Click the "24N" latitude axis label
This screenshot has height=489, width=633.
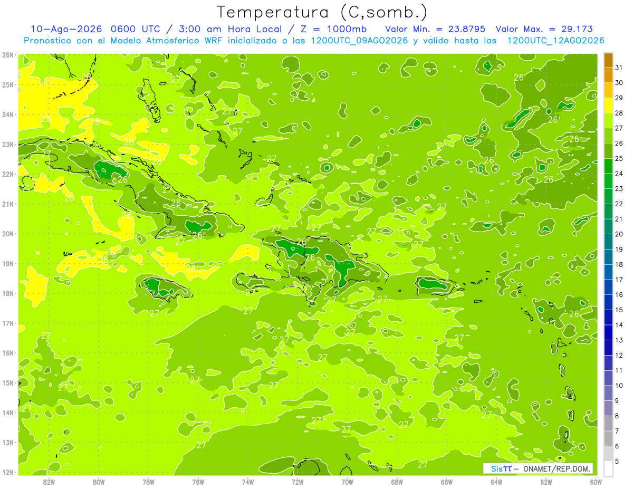tap(8, 114)
